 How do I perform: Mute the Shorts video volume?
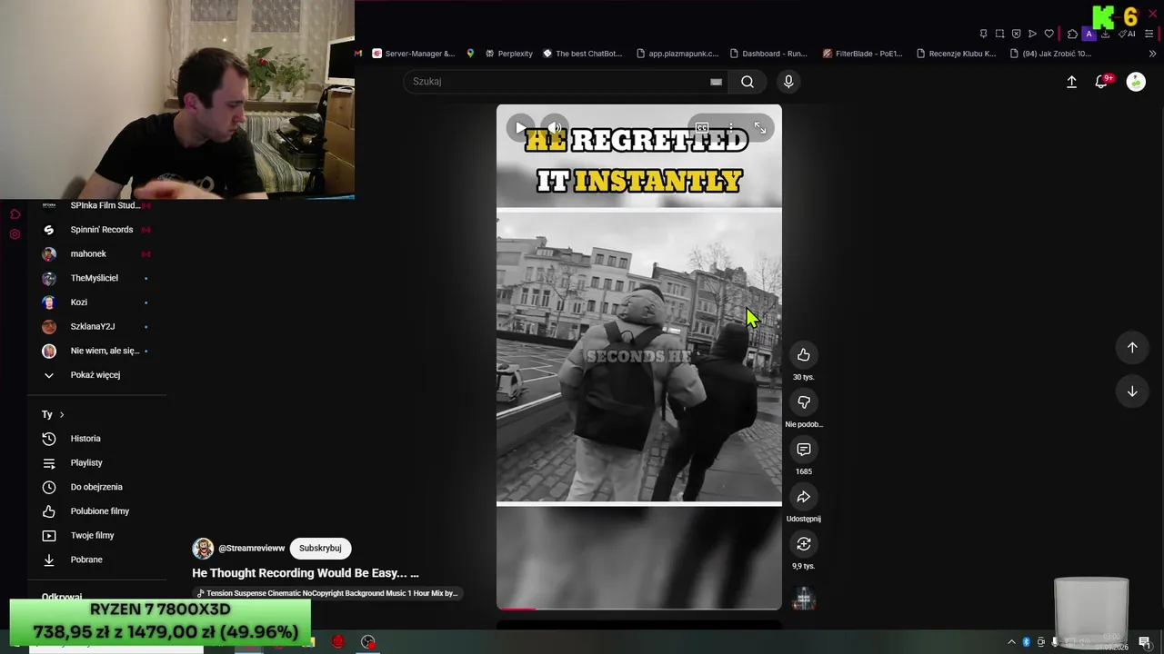pyautogui.click(x=554, y=128)
